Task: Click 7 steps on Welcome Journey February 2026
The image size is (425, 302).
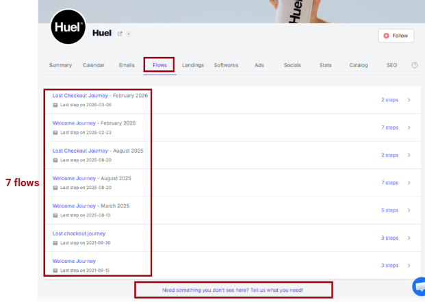Action: [x=390, y=127]
